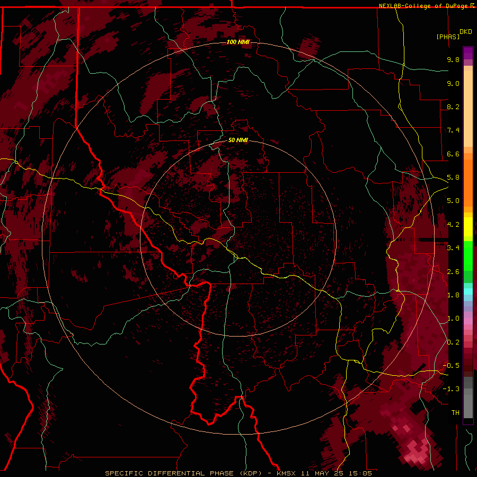Viewport: 477px width, 477px height.
Task: Click the DKD unit label
Action: point(466,32)
